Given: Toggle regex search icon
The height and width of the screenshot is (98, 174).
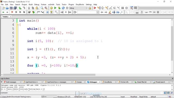Looking at the screenshot, I should [122, 12].
